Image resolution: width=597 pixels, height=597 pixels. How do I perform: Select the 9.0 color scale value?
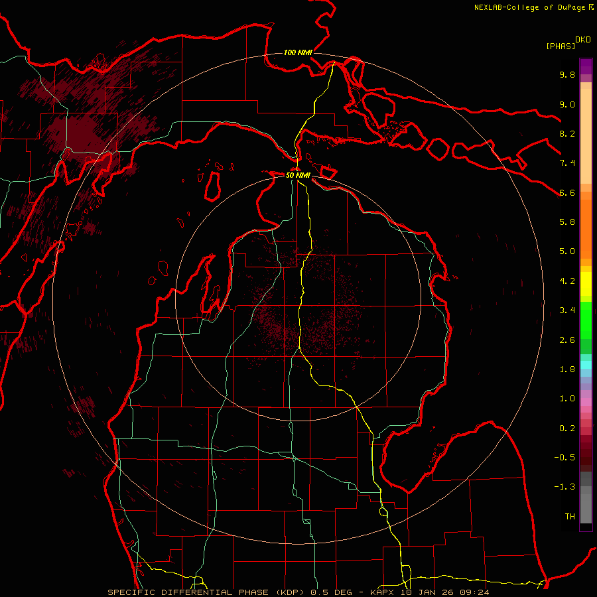[567, 104]
